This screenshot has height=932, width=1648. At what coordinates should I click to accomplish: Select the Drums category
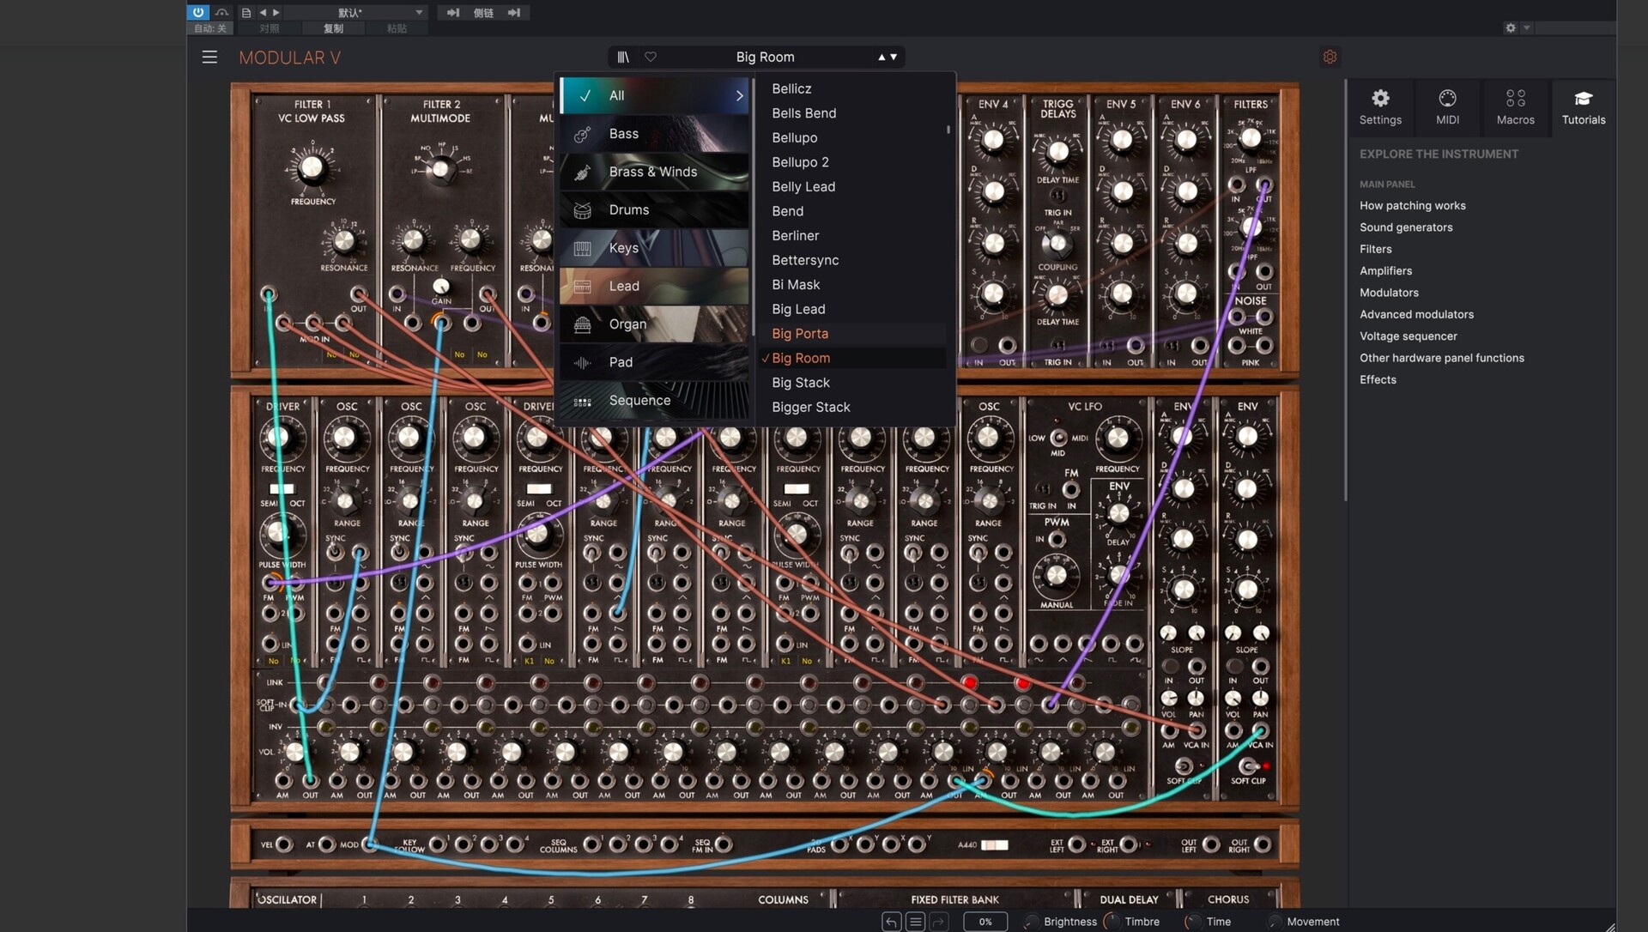click(654, 210)
